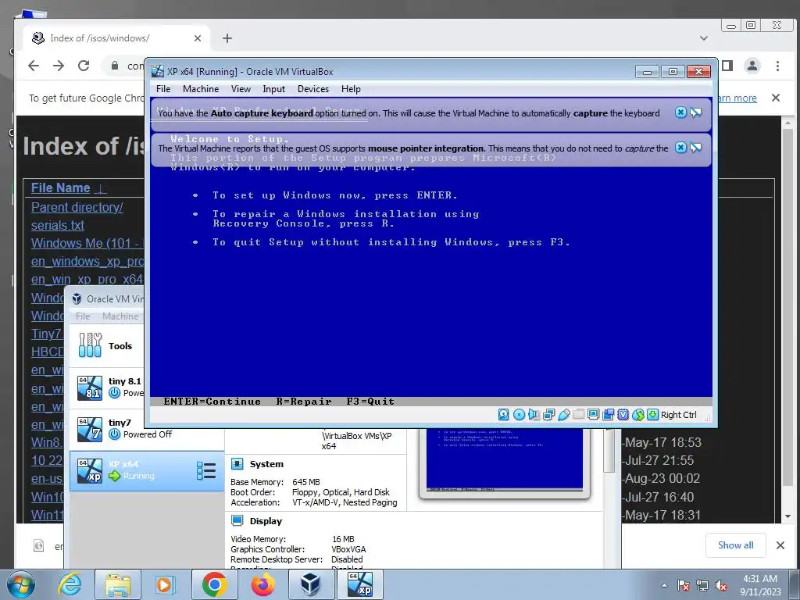Open Machine menu in XP x64 VM window
Viewport: 800px width, 600px height.
201,89
